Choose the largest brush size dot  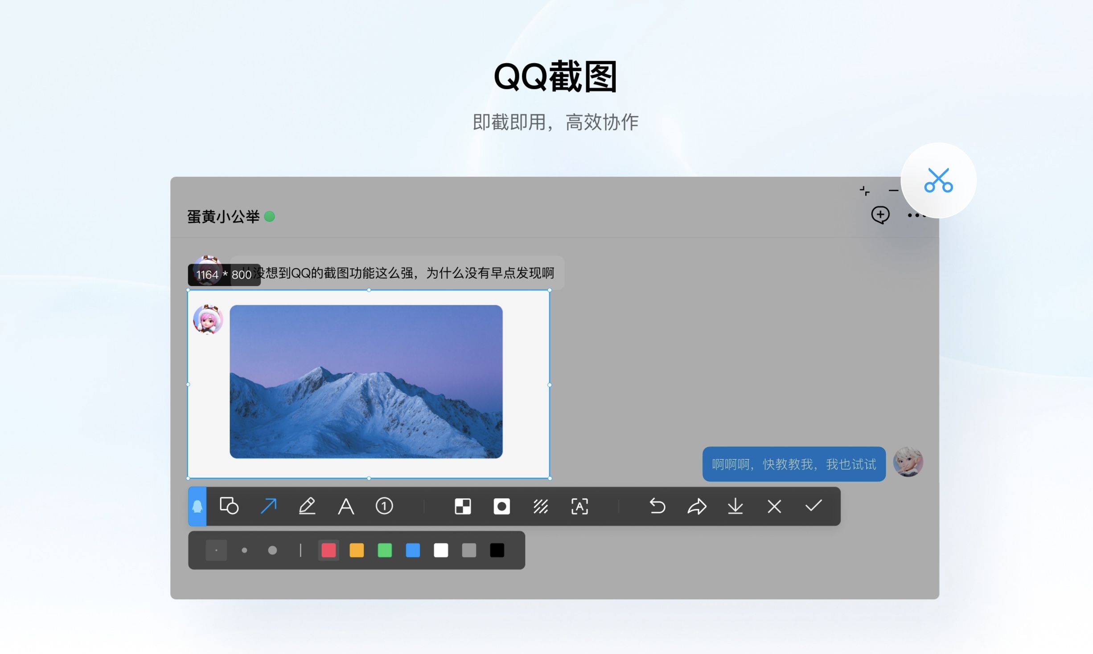272,550
